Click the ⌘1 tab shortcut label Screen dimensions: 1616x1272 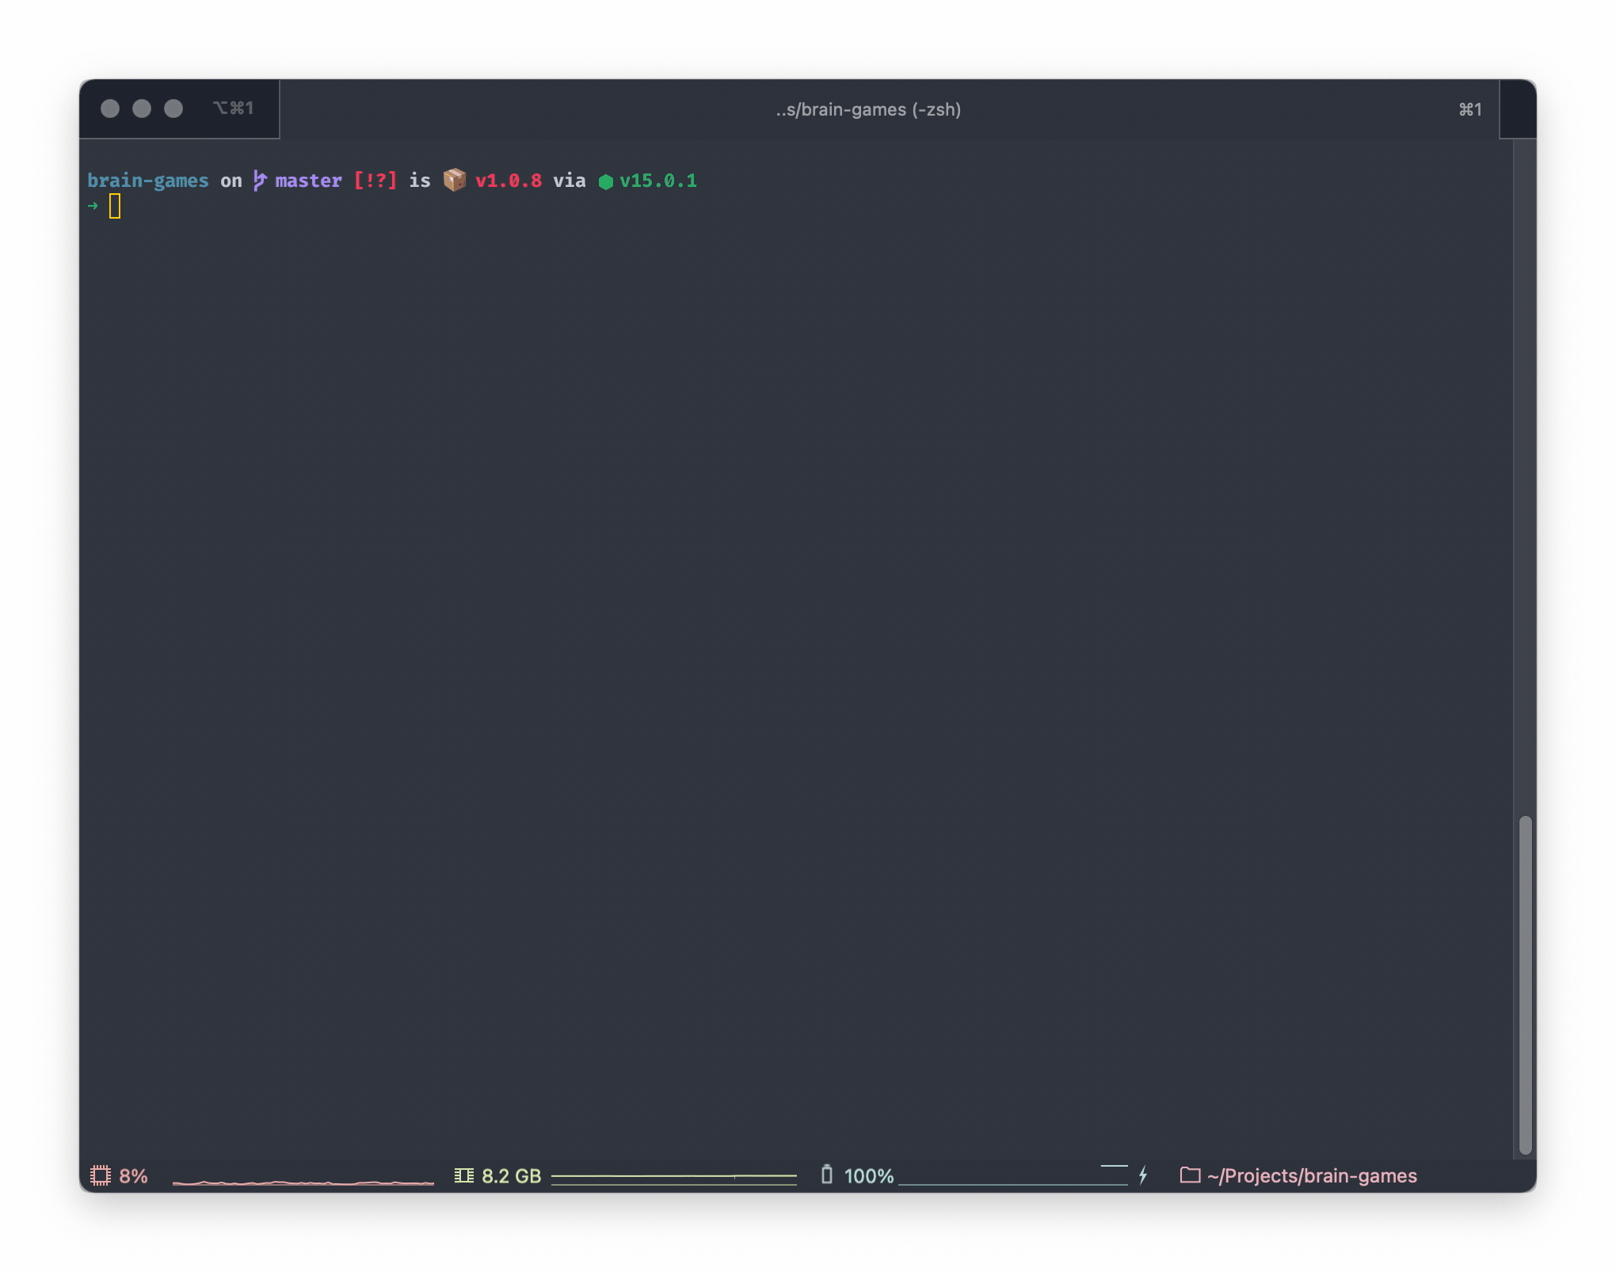click(x=1470, y=109)
